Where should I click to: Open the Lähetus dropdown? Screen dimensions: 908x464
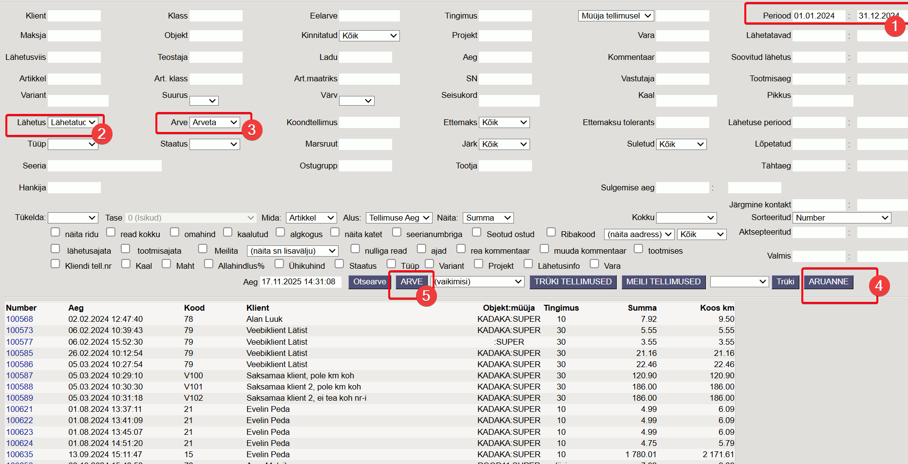[x=73, y=122]
